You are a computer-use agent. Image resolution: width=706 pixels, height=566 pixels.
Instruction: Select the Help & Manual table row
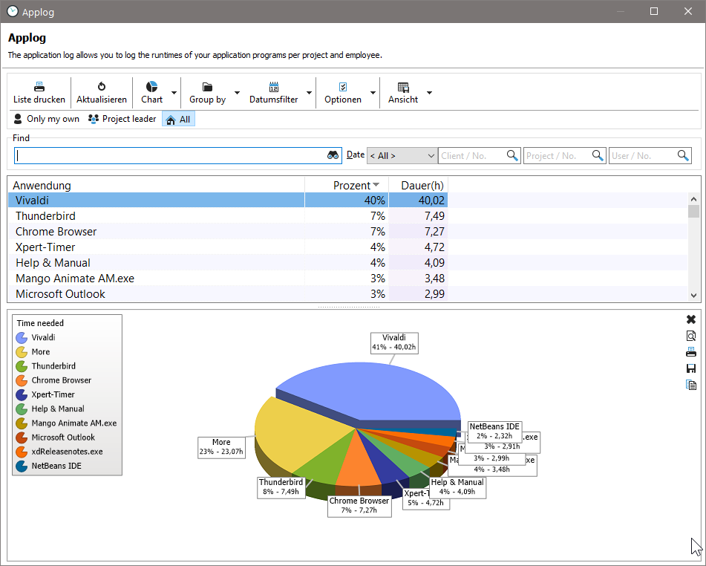tap(228, 263)
